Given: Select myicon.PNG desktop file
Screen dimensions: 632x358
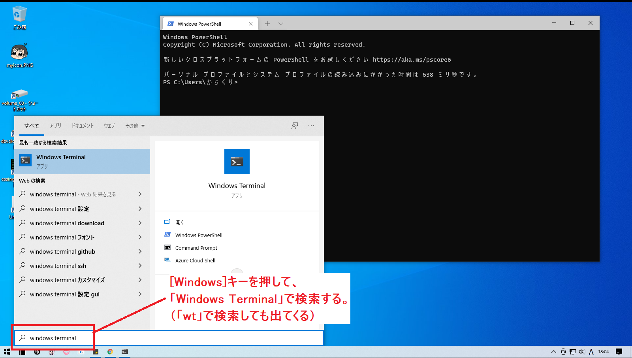Looking at the screenshot, I should click(x=20, y=56).
